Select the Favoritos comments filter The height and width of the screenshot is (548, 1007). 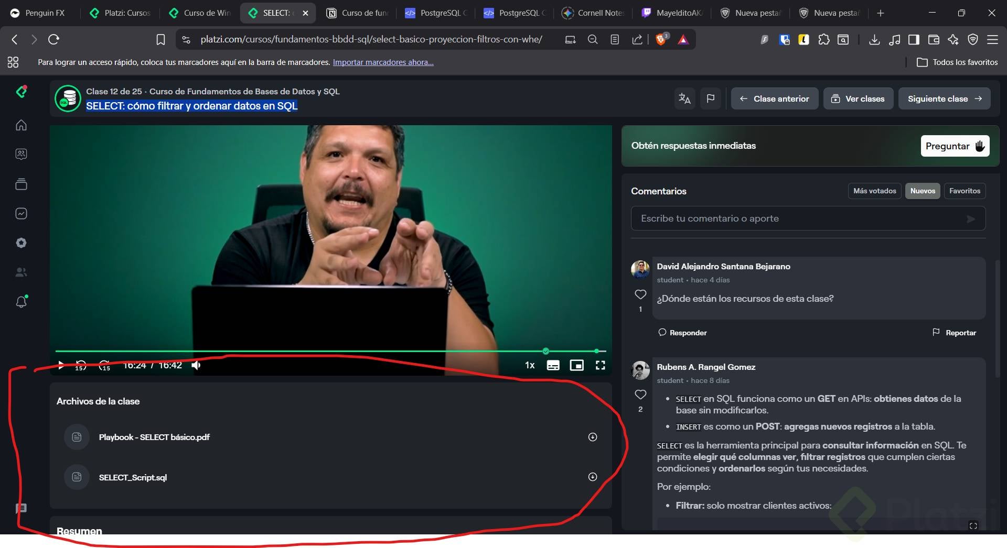[x=965, y=191]
